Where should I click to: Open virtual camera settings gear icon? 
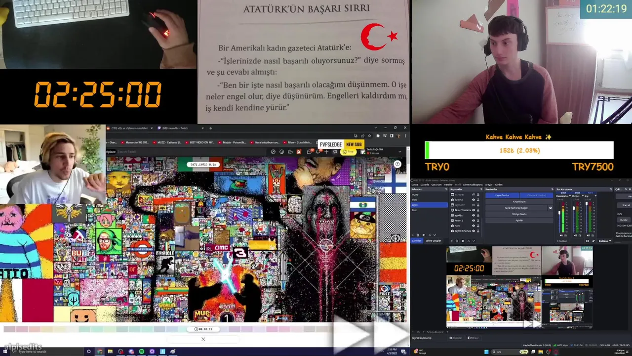tap(551, 208)
